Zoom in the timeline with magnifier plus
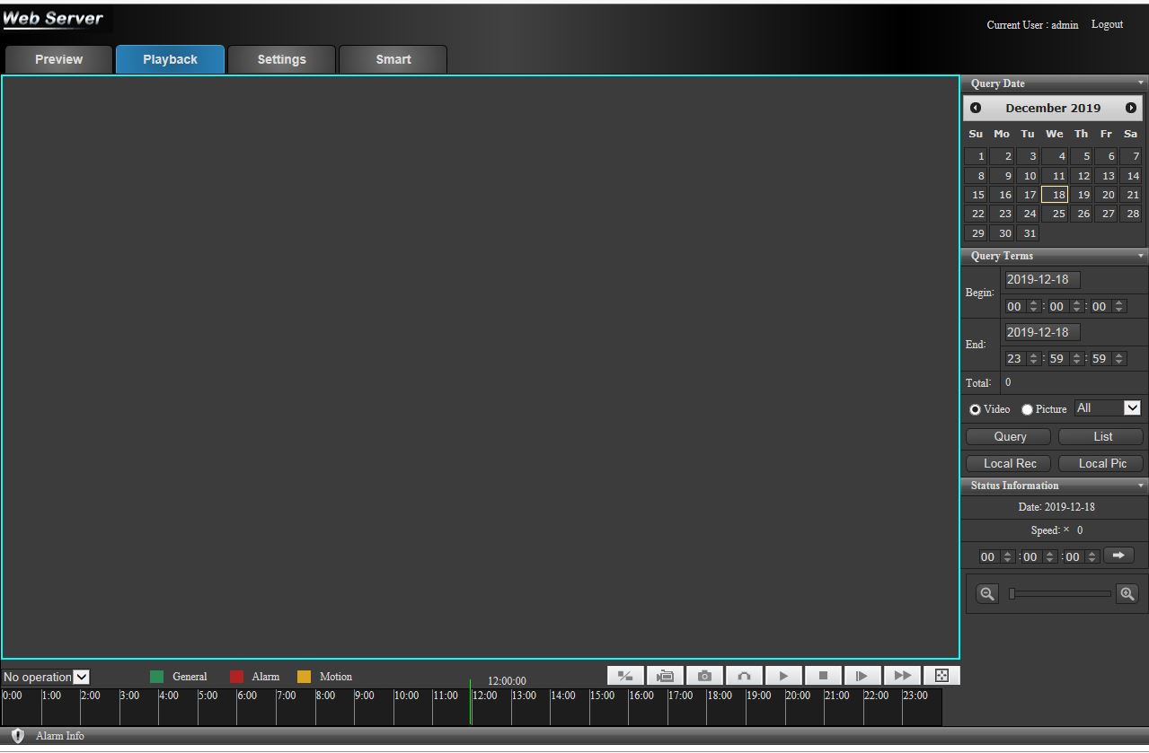This screenshot has width=1149, height=753. point(1127,594)
